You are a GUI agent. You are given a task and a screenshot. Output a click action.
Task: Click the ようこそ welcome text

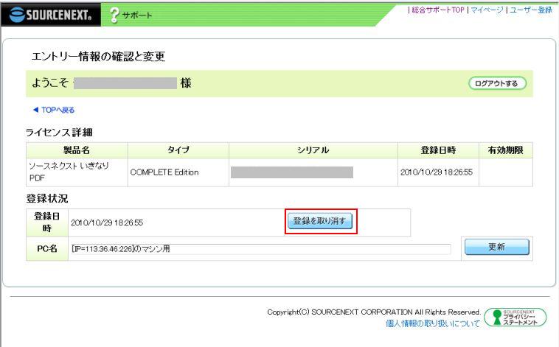(x=50, y=83)
